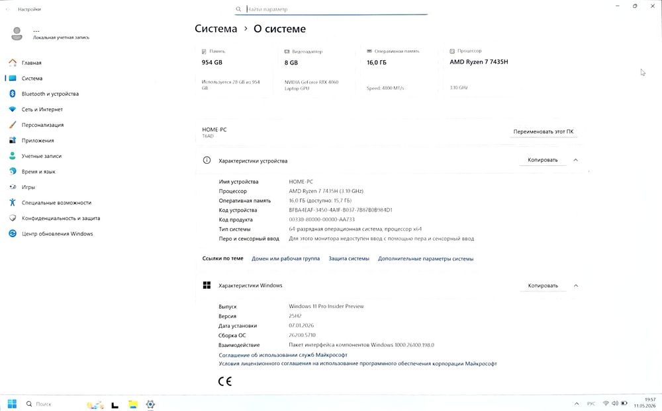Open Дополнительные параметры системы link
This screenshot has height=411, width=662.
tap(426, 258)
